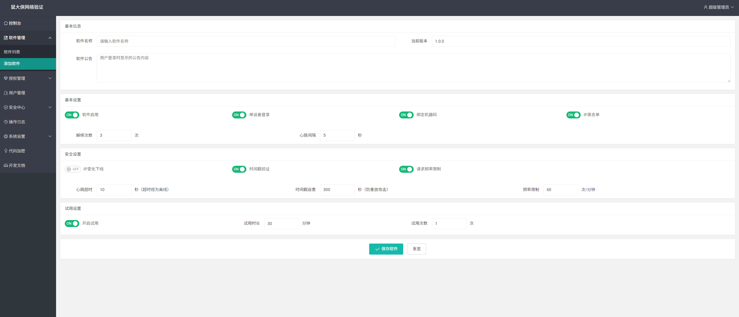The image size is (739, 317).
Task: Open the 超级管理员 user dropdown
Action: [718, 7]
